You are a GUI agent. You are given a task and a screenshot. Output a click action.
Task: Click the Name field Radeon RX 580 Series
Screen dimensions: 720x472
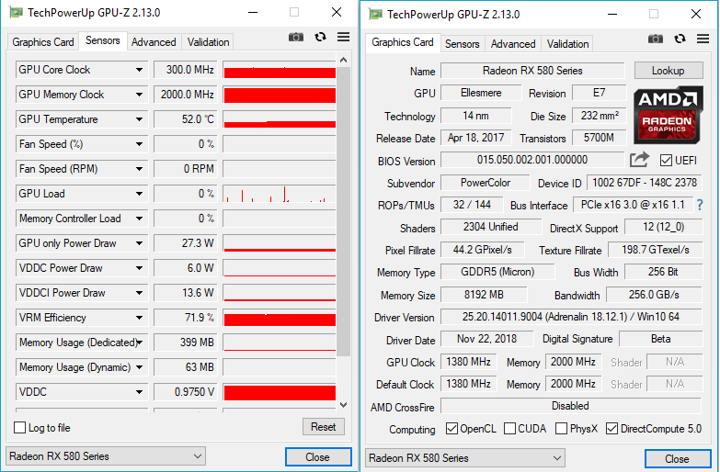532,71
